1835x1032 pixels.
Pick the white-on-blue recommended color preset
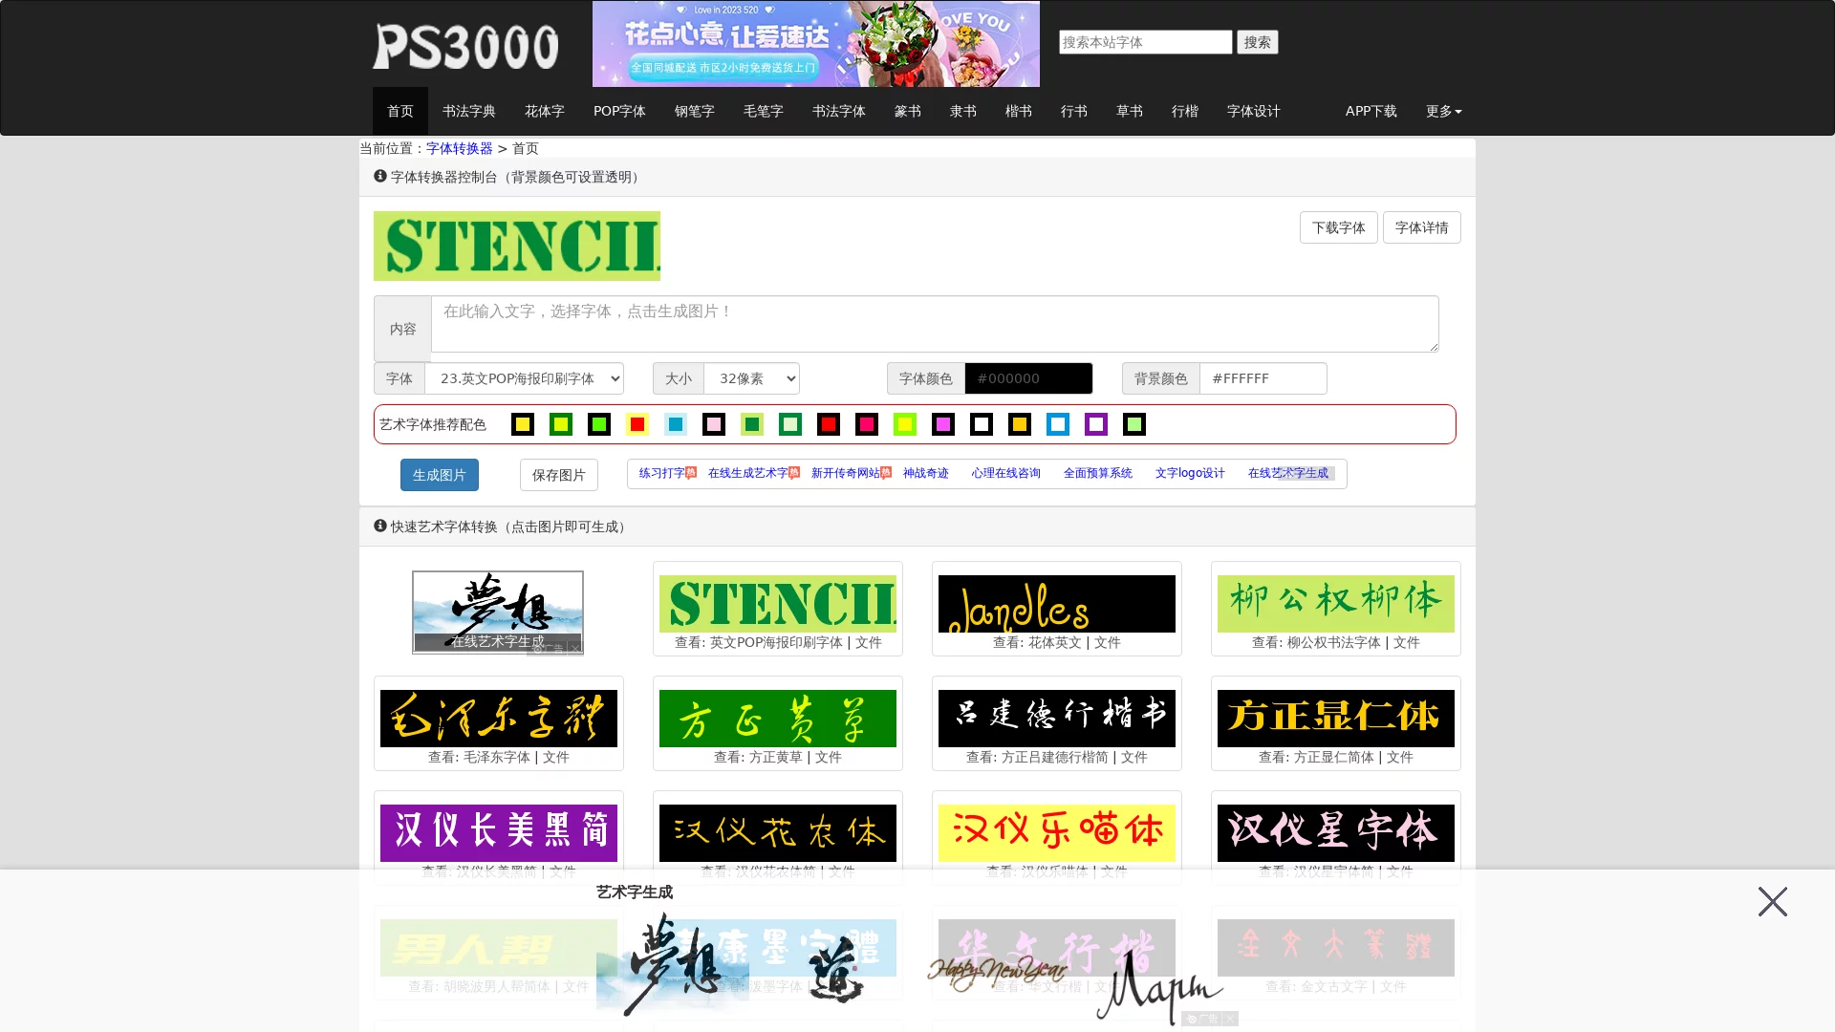[x=1058, y=424]
